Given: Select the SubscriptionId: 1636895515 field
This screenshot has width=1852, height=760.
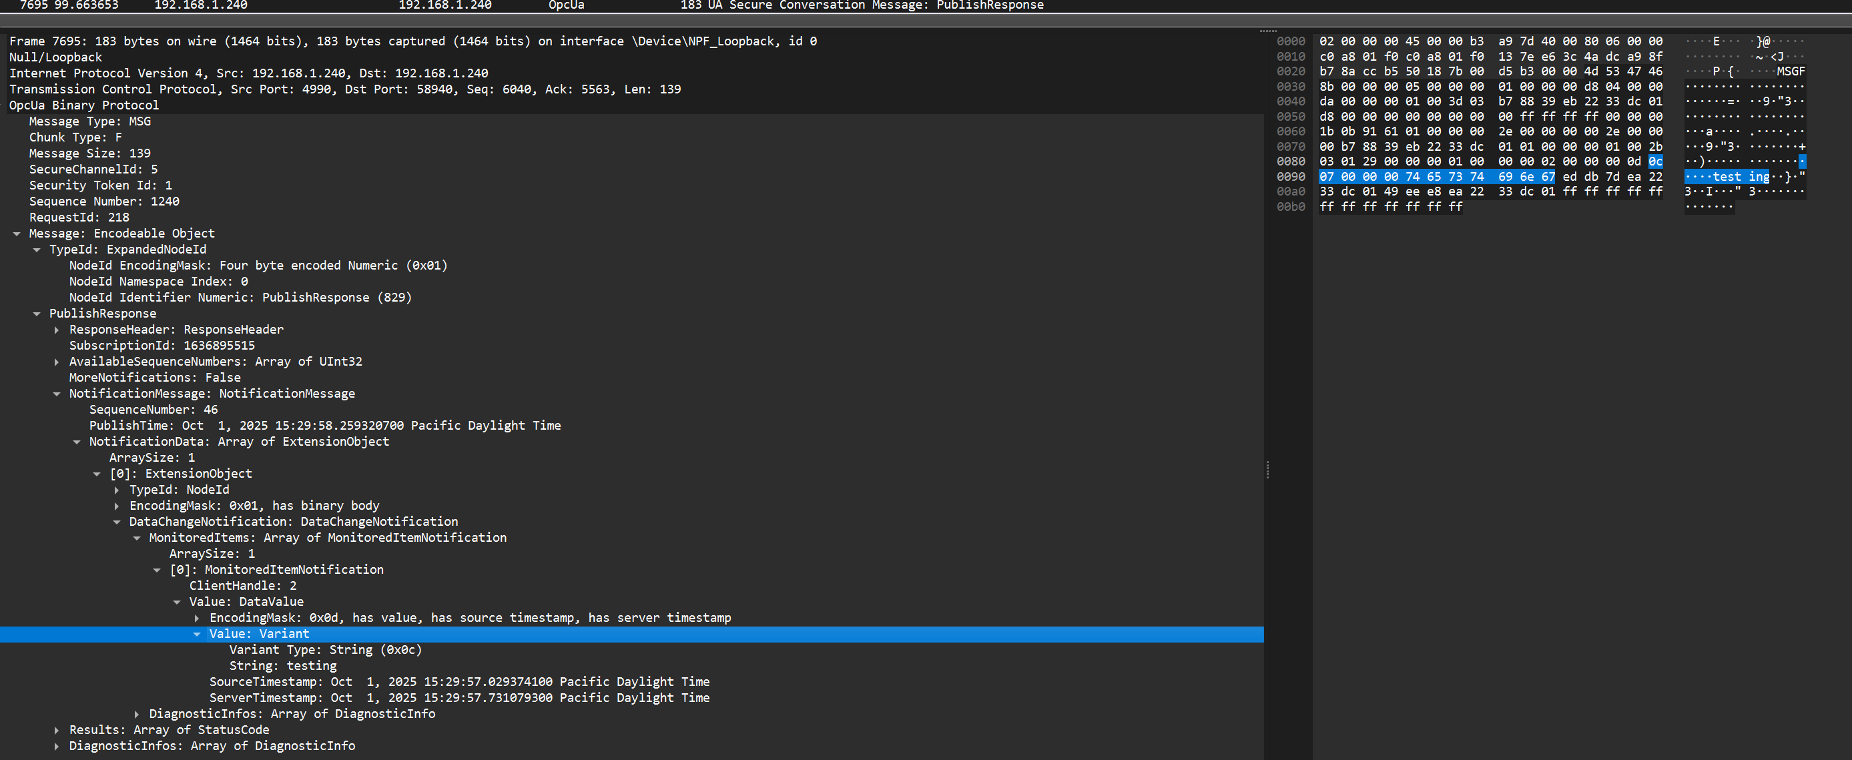Looking at the screenshot, I should click(162, 346).
